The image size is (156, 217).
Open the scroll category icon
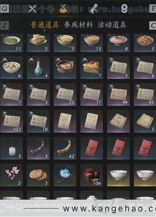pyautogui.click(x=94, y=8)
